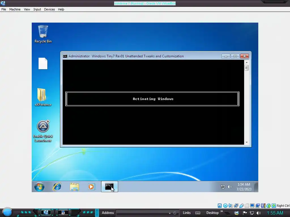The height and width of the screenshot is (217, 290).
Task: Launch Windows Media Player from the guest taskbar
Action: 91,187
